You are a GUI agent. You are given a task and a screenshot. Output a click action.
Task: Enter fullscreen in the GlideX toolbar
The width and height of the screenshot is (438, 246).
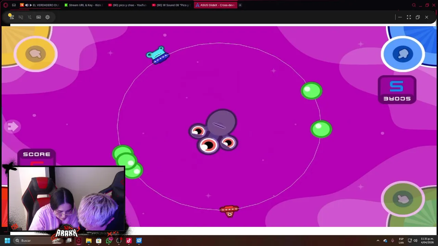point(409,17)
